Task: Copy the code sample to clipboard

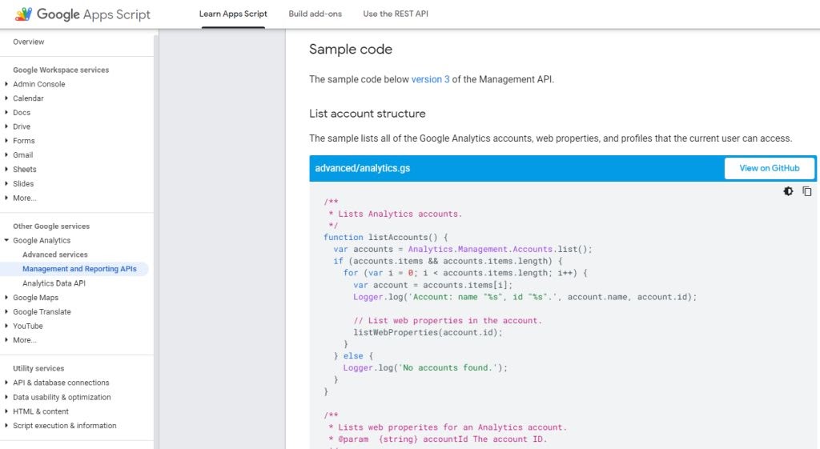Action: coord(807,191)
